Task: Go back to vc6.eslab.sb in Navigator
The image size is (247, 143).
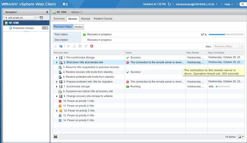Action: tap(19, 18)
